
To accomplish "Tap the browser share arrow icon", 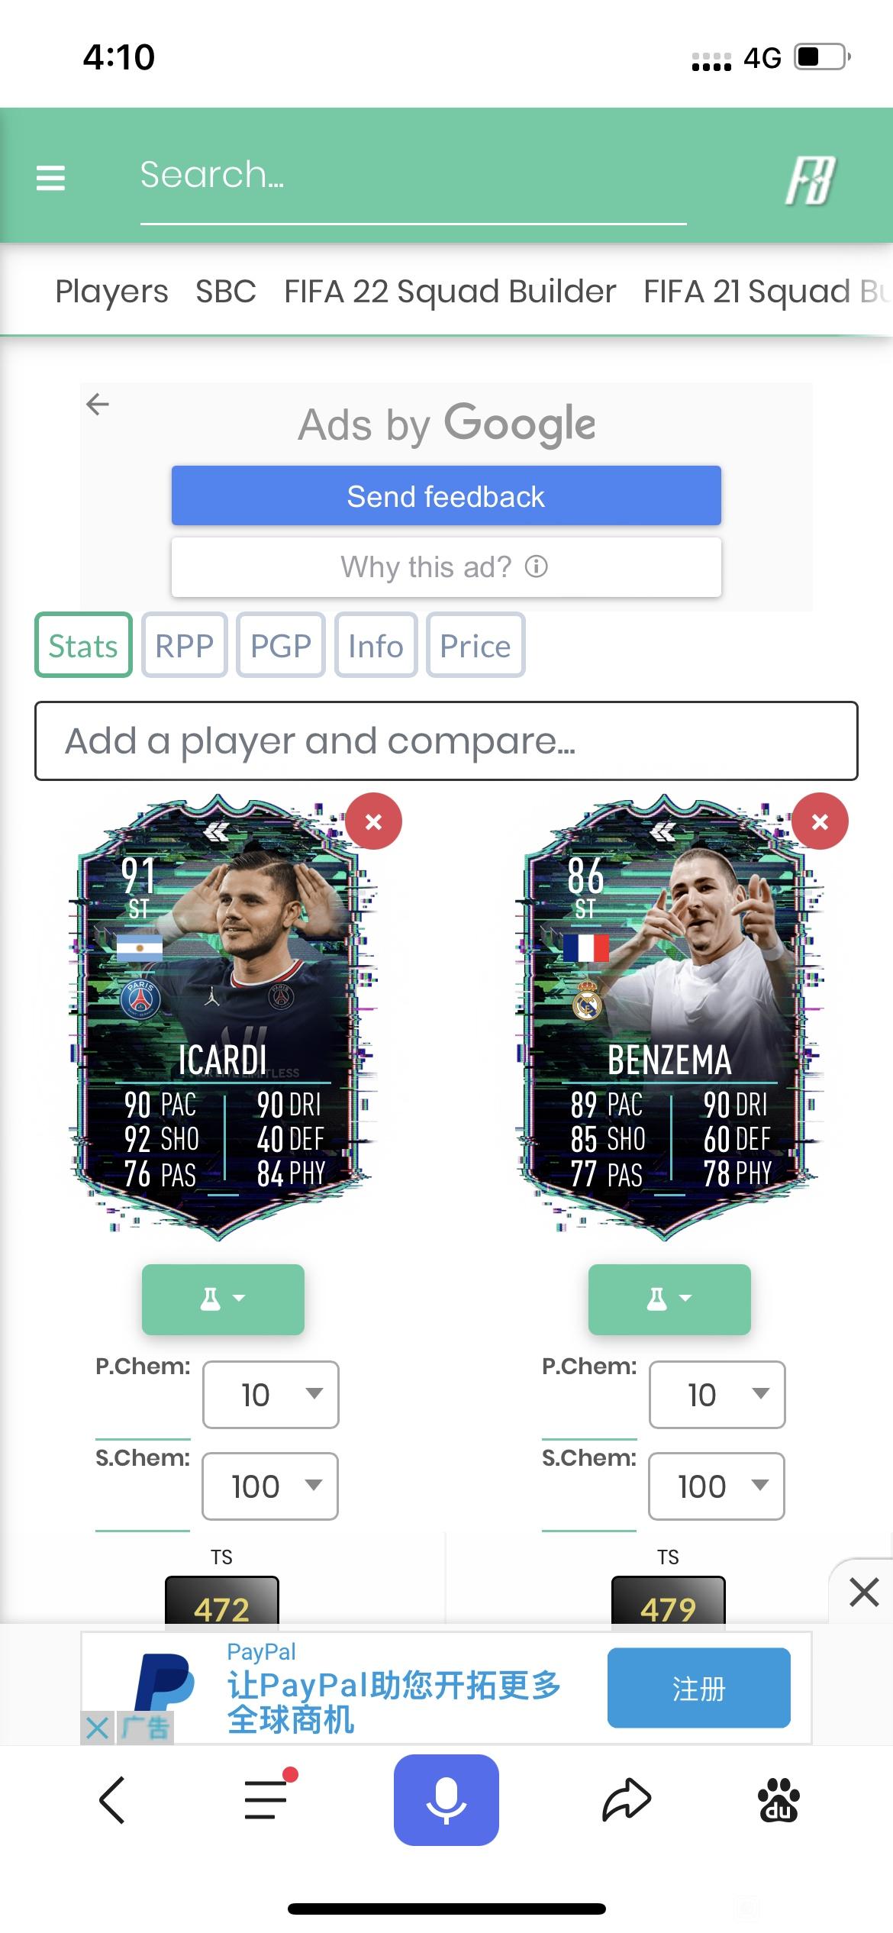I will click(627, 1800).
